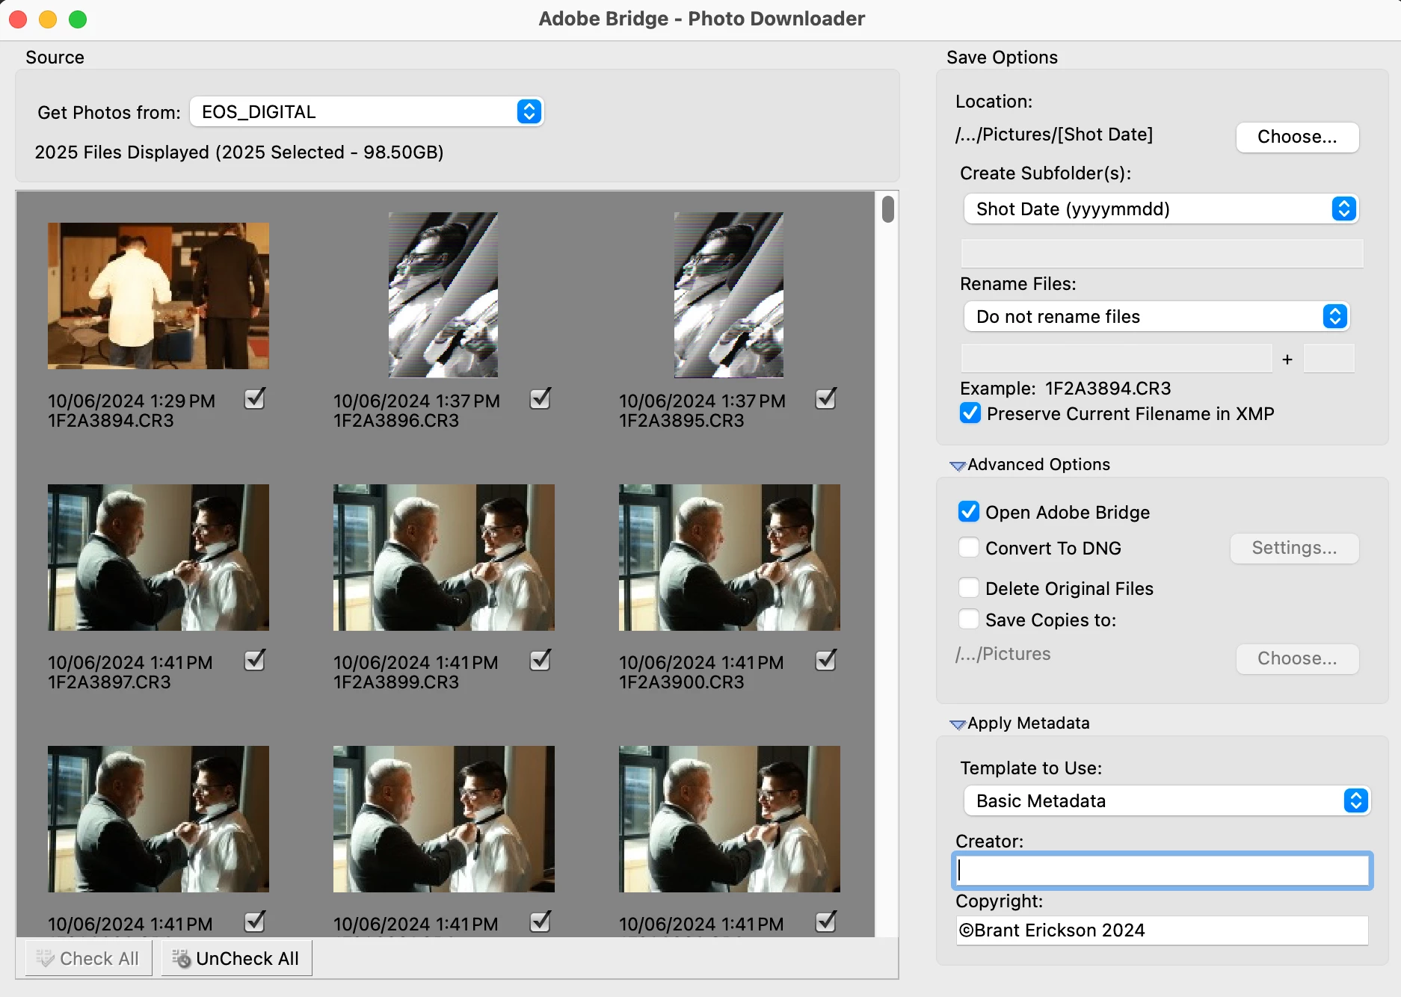Open the Rename Files dropdown
Image resolution: width=1401 pixels, height=997 pixels.
click(1156, 317)
